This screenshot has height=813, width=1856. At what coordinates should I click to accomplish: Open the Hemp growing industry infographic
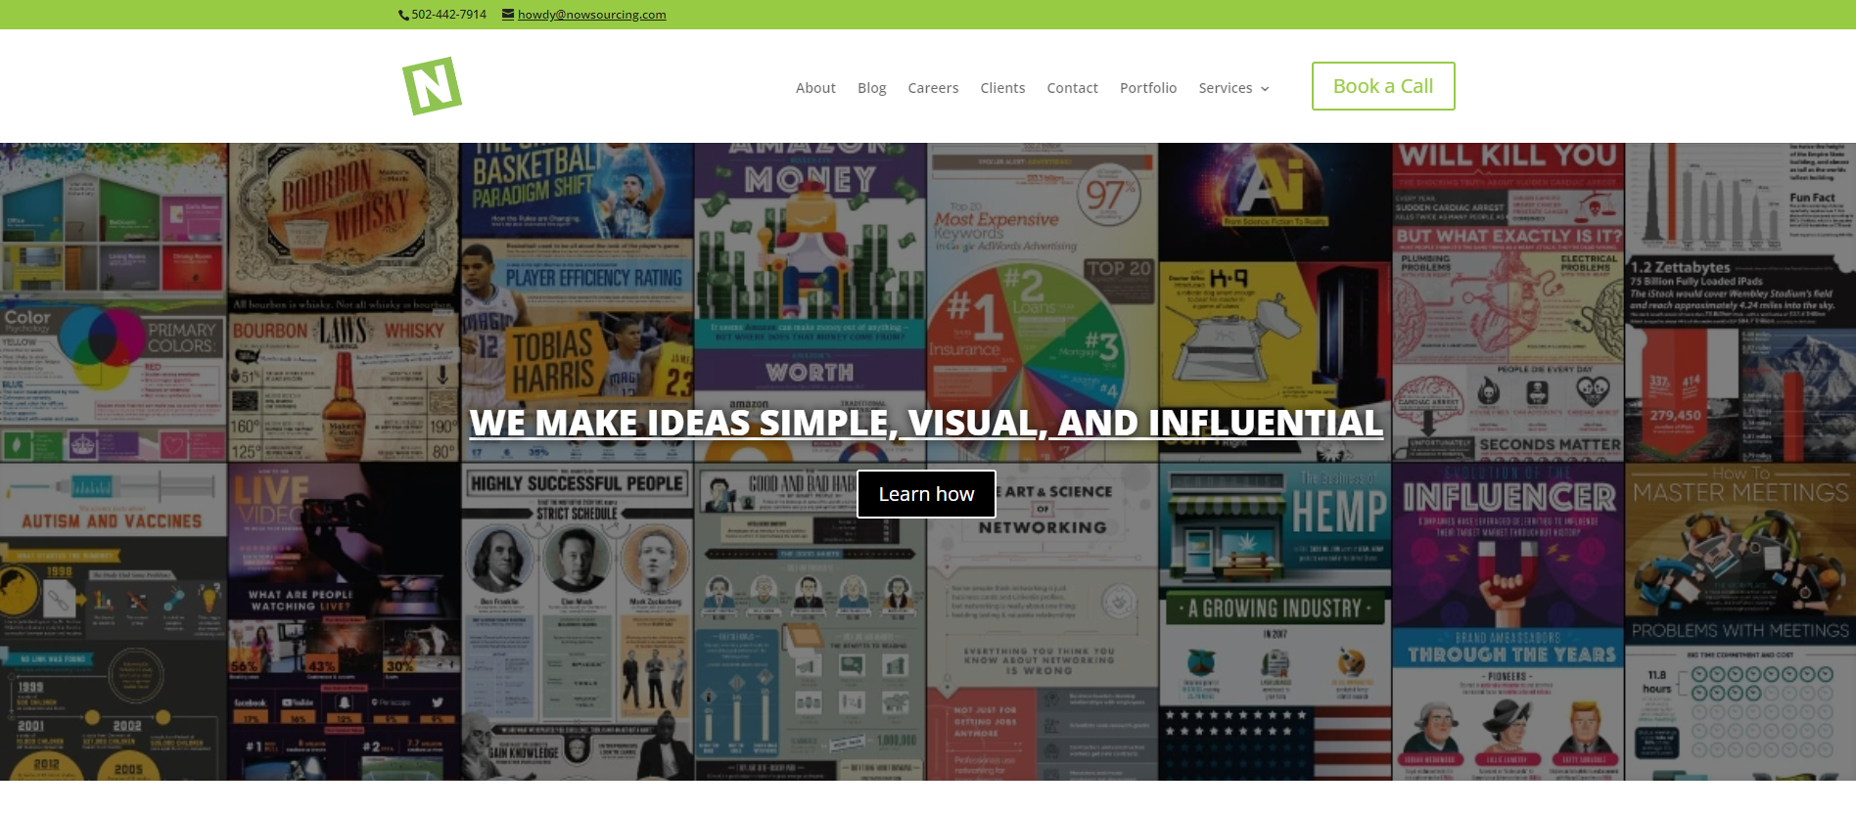tap(1276, 622)
